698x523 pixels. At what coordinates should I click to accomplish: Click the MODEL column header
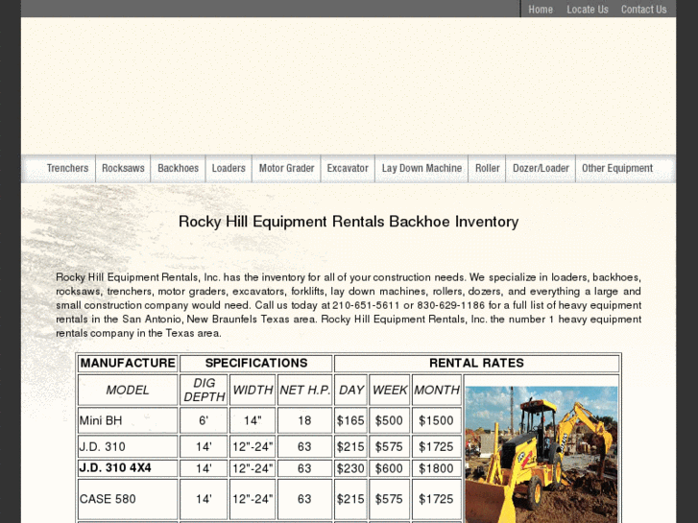(128, 390)
